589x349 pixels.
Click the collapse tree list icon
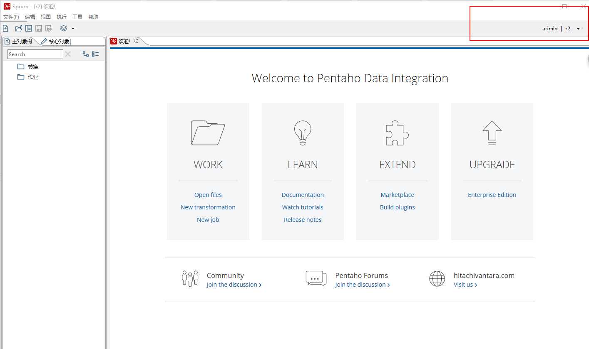point(95,54)
